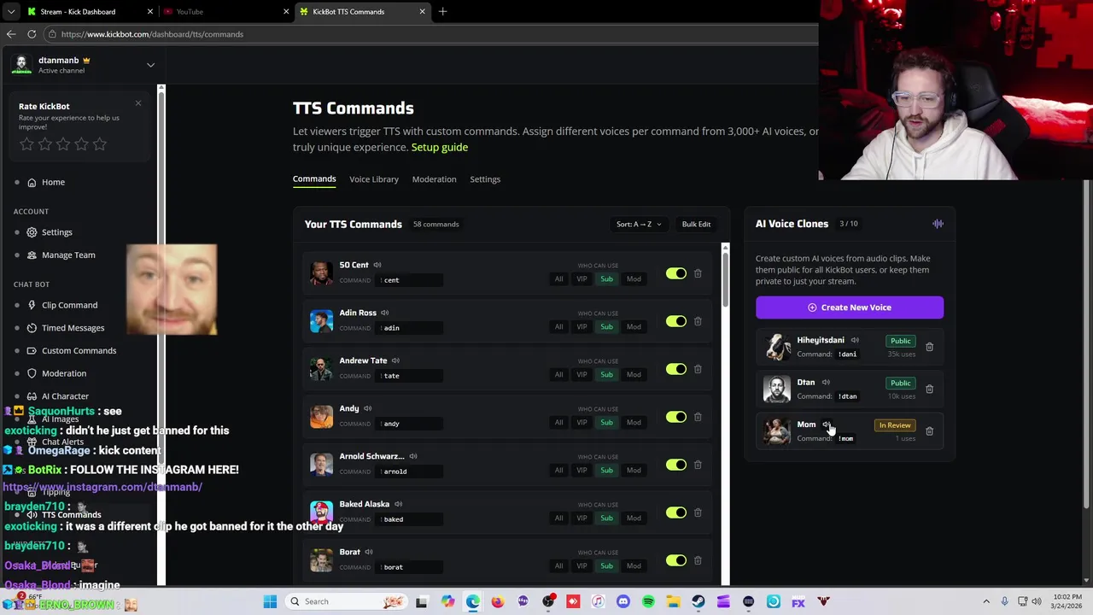Disable the Borat command toggle
1093x615 pixels.
coord(676,560)
